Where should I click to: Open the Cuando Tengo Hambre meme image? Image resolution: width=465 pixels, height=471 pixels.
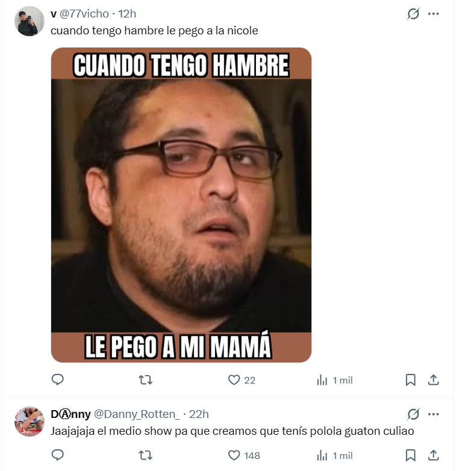(x=181, y=205)
